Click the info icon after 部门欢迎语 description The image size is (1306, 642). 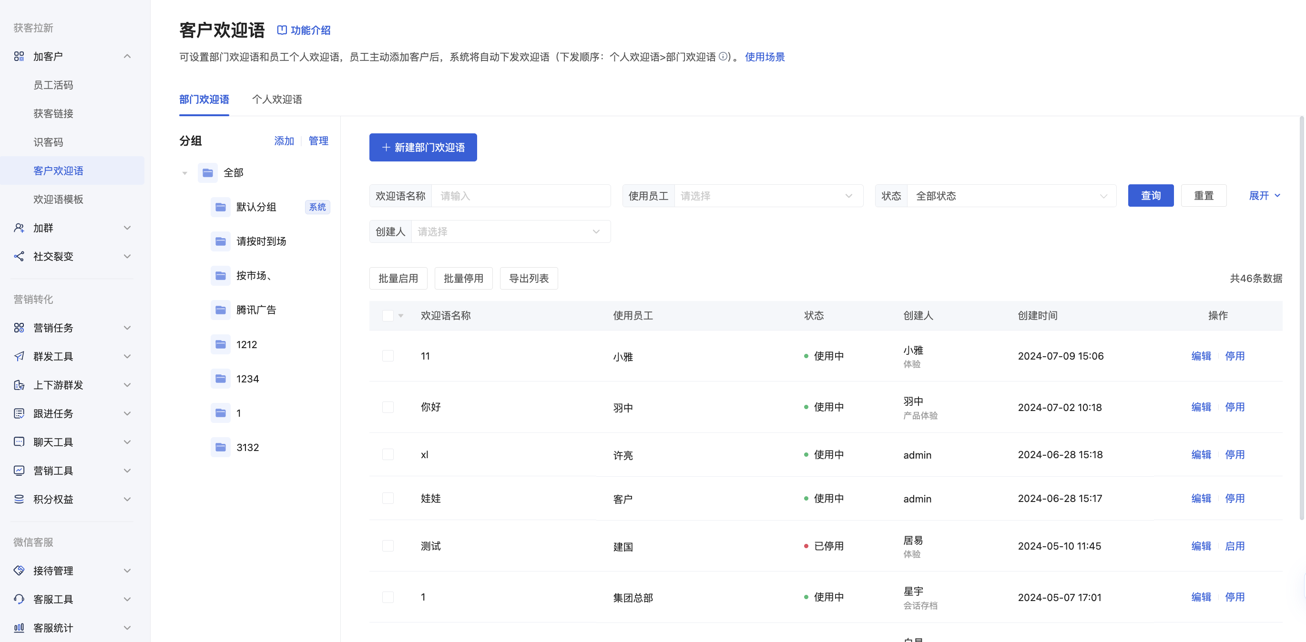click(724, 57)
